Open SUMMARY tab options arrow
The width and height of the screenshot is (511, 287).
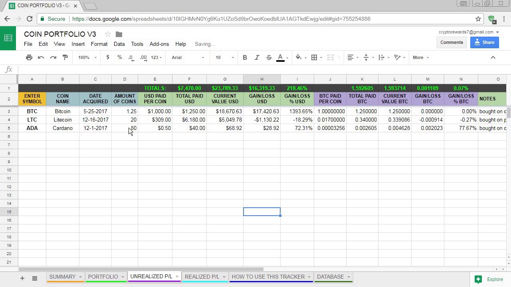tap(80, 277)
